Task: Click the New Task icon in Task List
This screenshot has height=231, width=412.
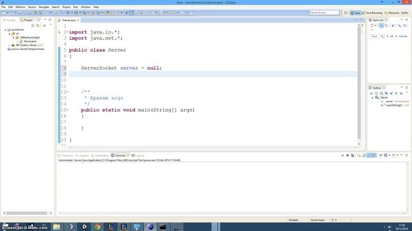Action: [x=371, y=26]
